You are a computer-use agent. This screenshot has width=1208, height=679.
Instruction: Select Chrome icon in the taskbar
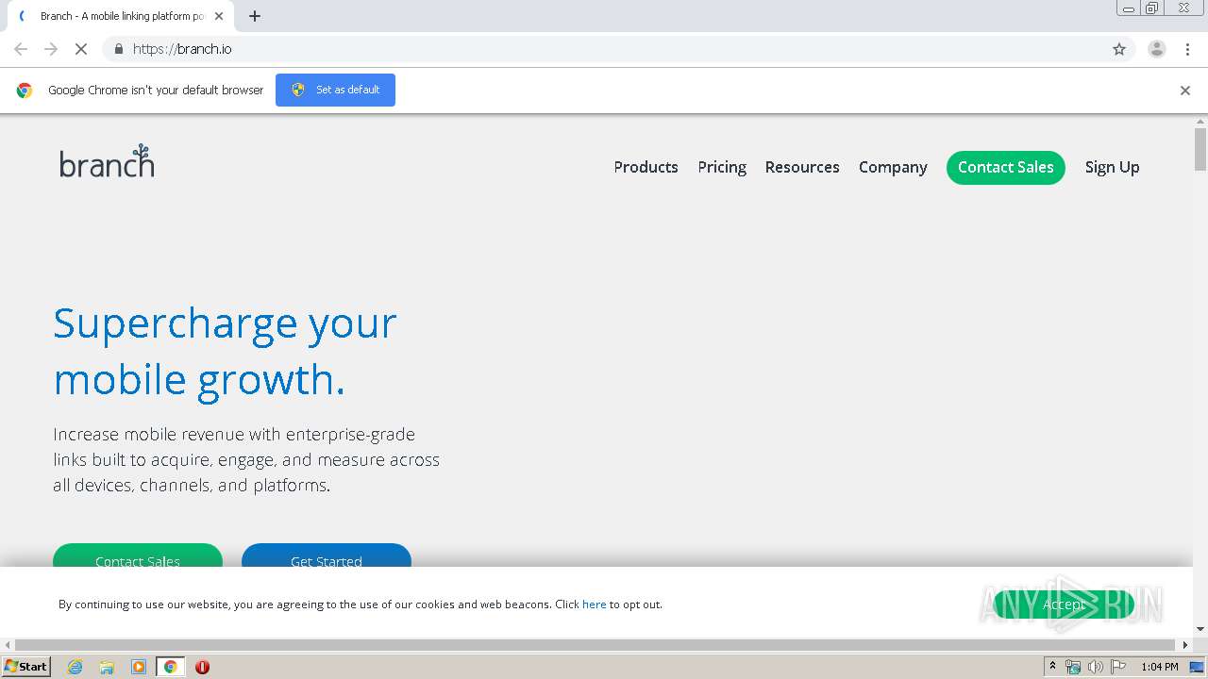click(x=171, y=667)
